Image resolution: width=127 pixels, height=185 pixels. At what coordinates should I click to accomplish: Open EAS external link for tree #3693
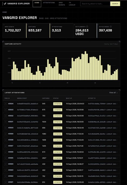coord(115,110)
